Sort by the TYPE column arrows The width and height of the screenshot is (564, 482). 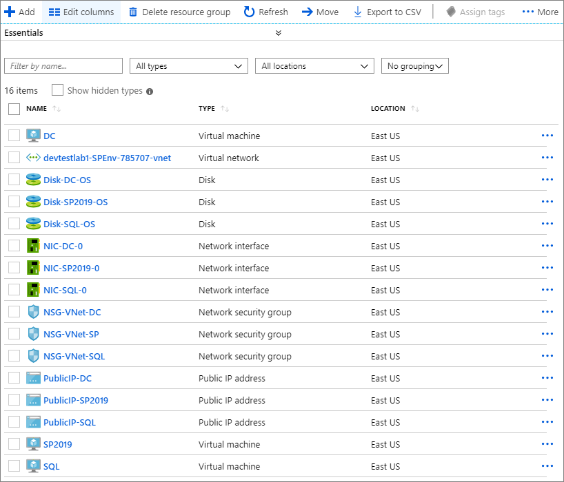(225, 109)
